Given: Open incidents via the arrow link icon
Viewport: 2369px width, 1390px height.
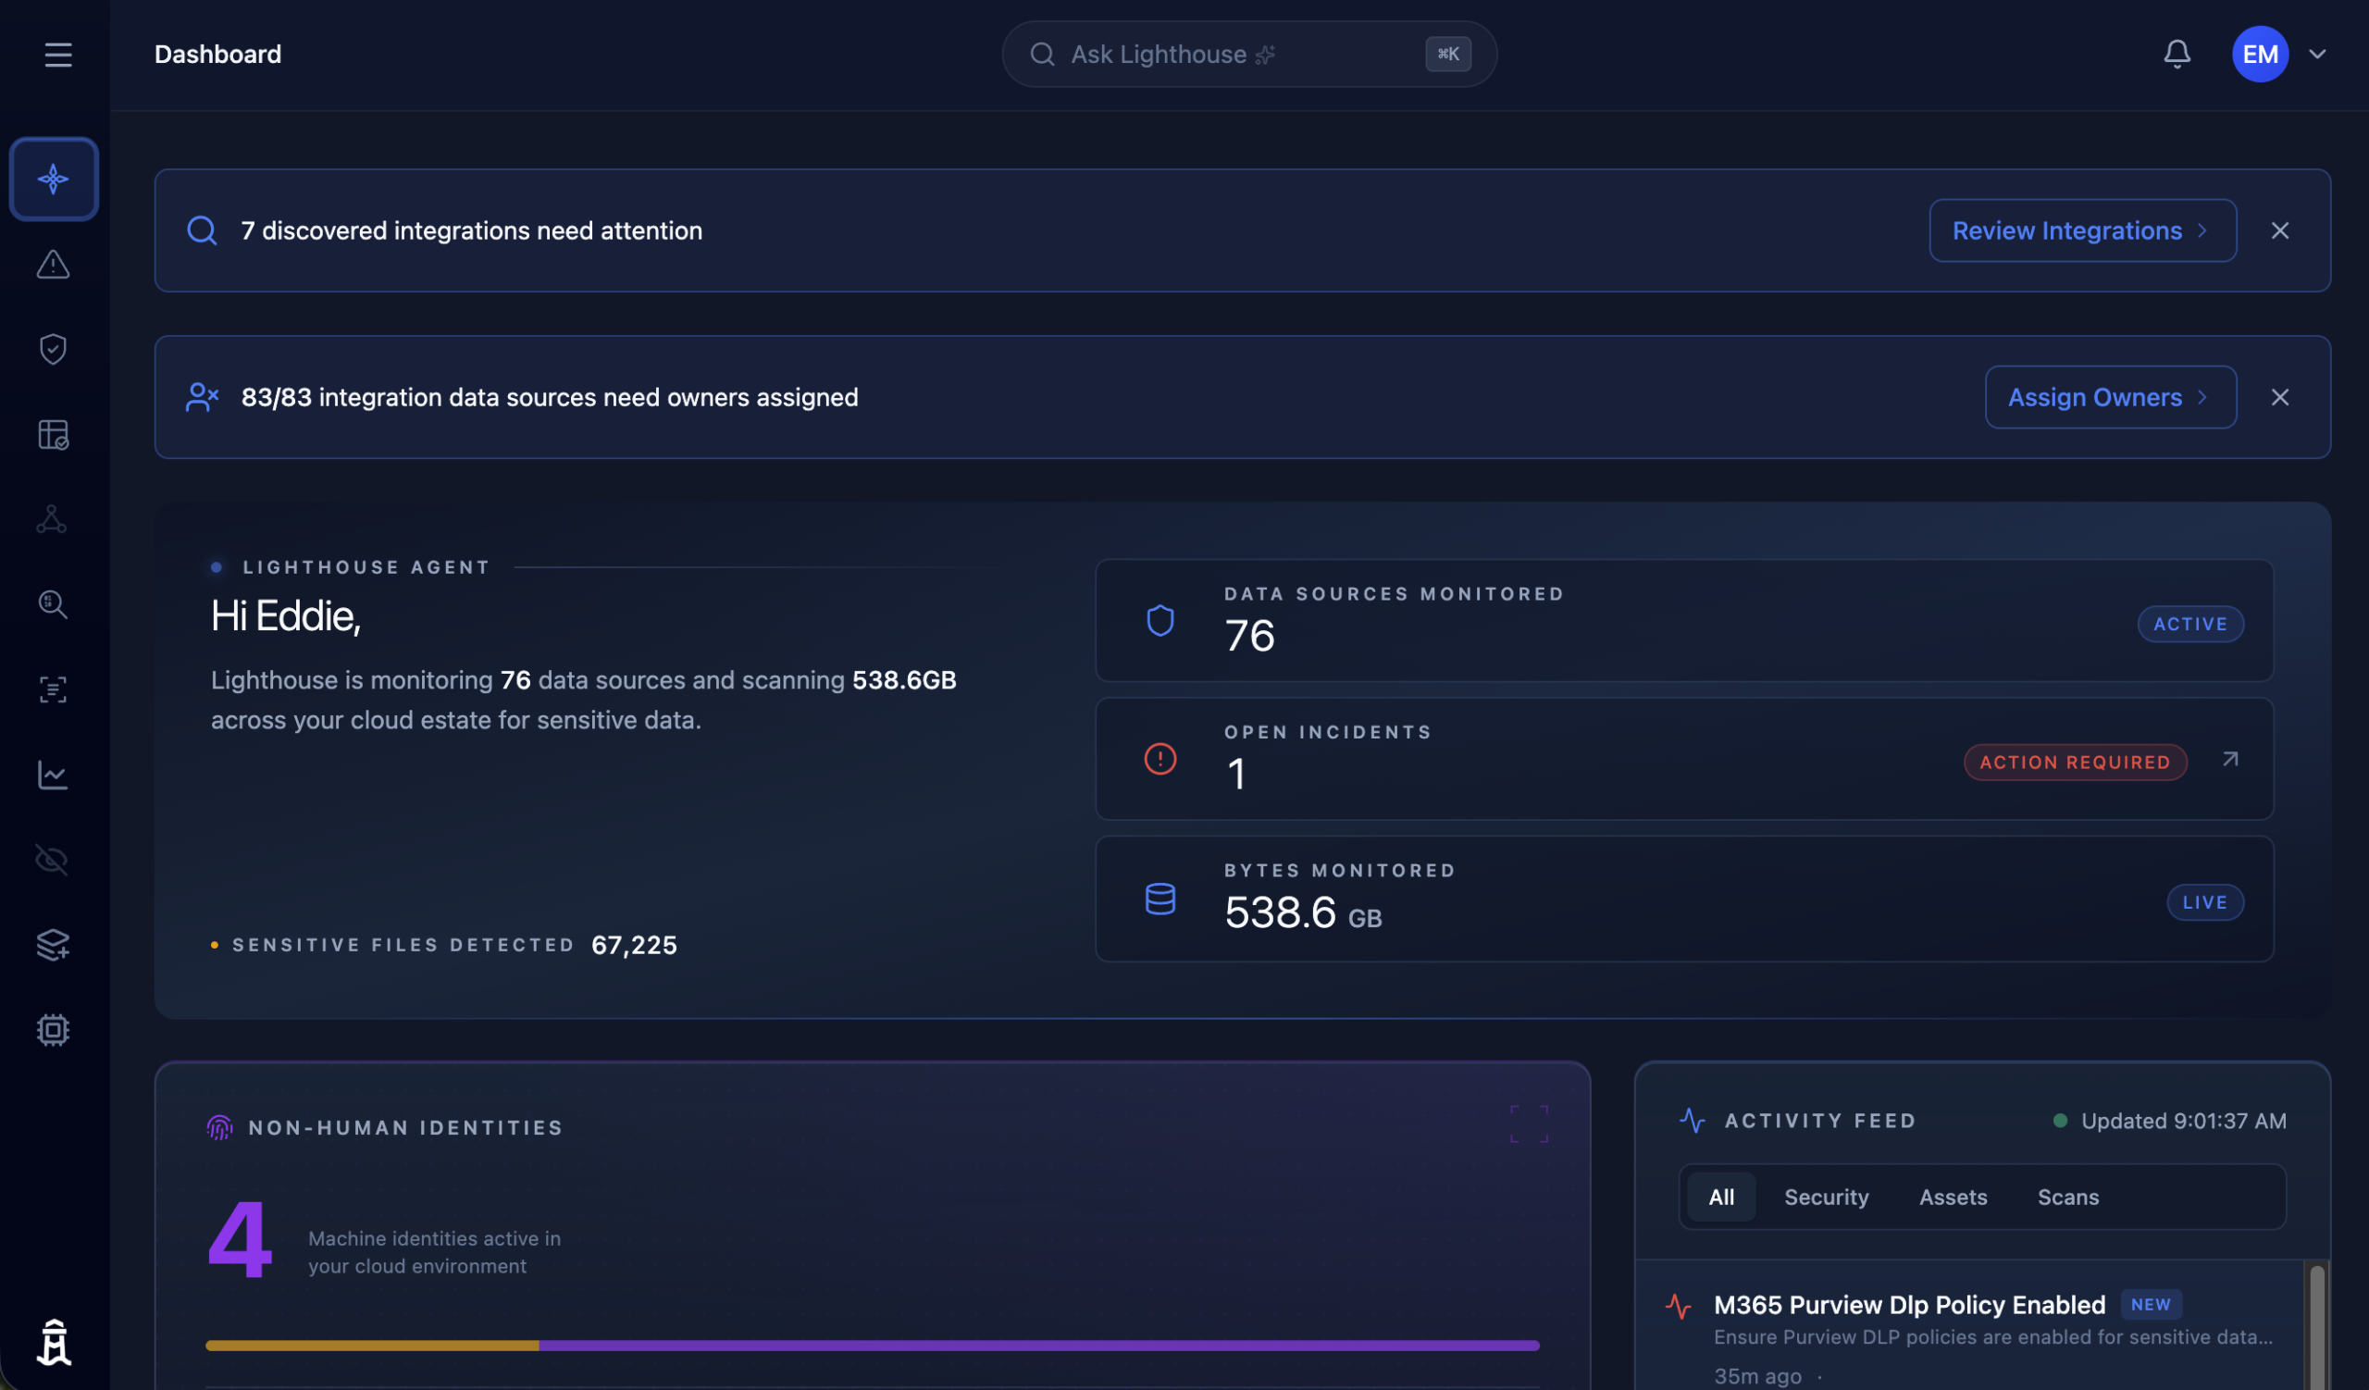Looking at the screenshot, I should (x=2231, y=759).
